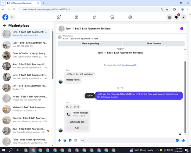Click the Marketplace listing $350 thumbnail
This screenshot has height=153, width=191.
[x=60, y=37]
